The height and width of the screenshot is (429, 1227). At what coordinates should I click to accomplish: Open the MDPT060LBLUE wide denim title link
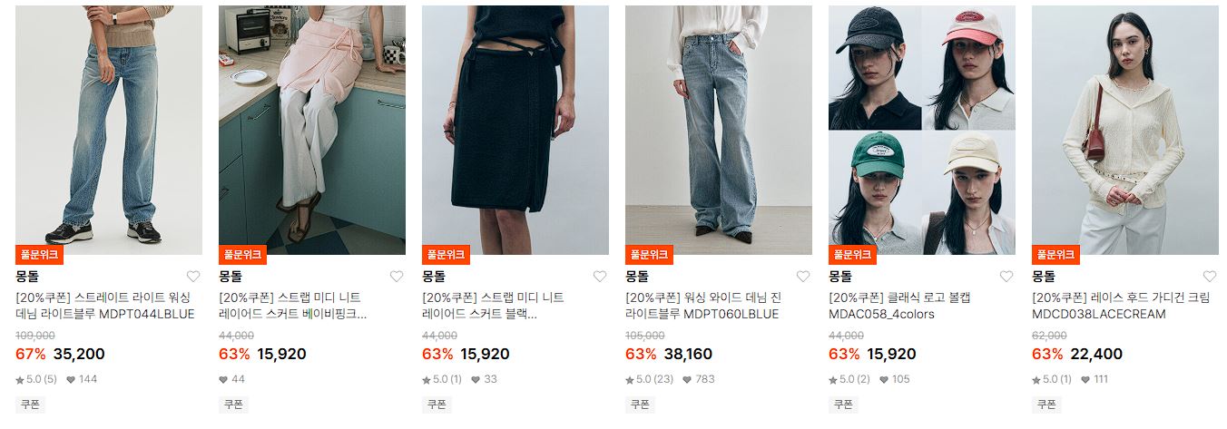(703, 306)
